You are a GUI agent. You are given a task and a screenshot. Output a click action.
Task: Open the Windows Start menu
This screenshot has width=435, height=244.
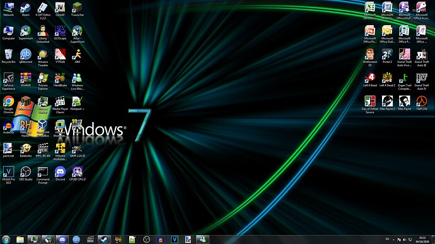[x=6, y=240]
